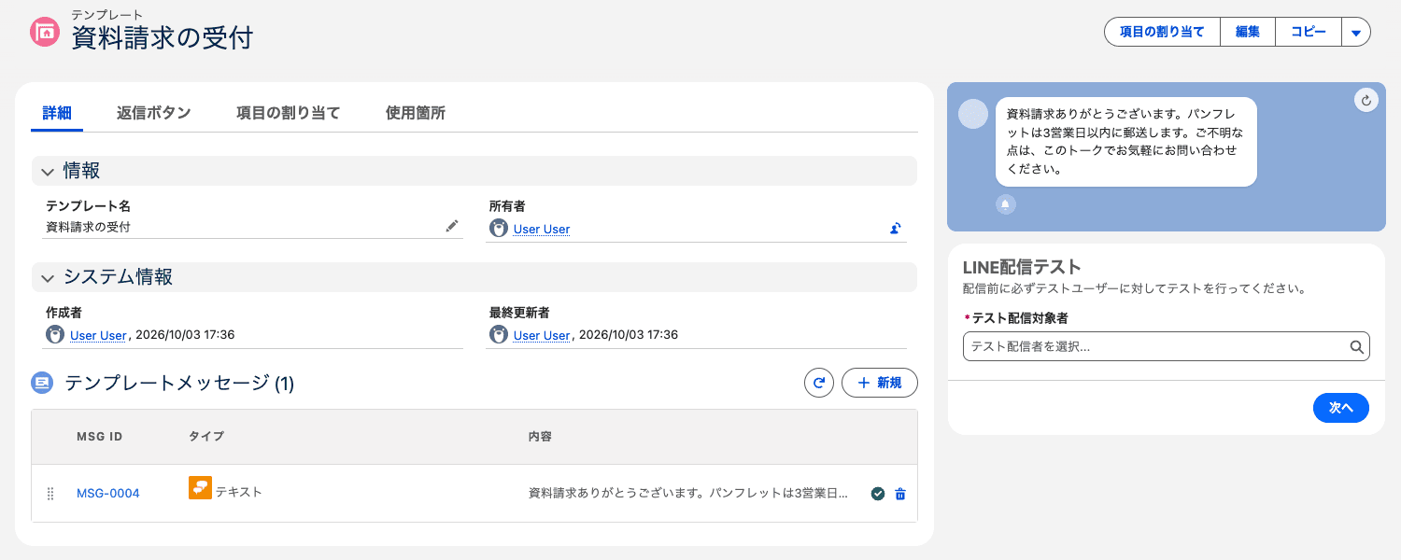
Task: Click the テスト配信者を選択 input field
Action: [1166, 346]
